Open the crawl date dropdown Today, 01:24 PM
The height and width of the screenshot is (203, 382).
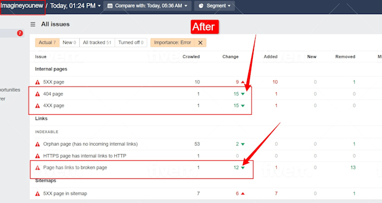tap(75, 6)
